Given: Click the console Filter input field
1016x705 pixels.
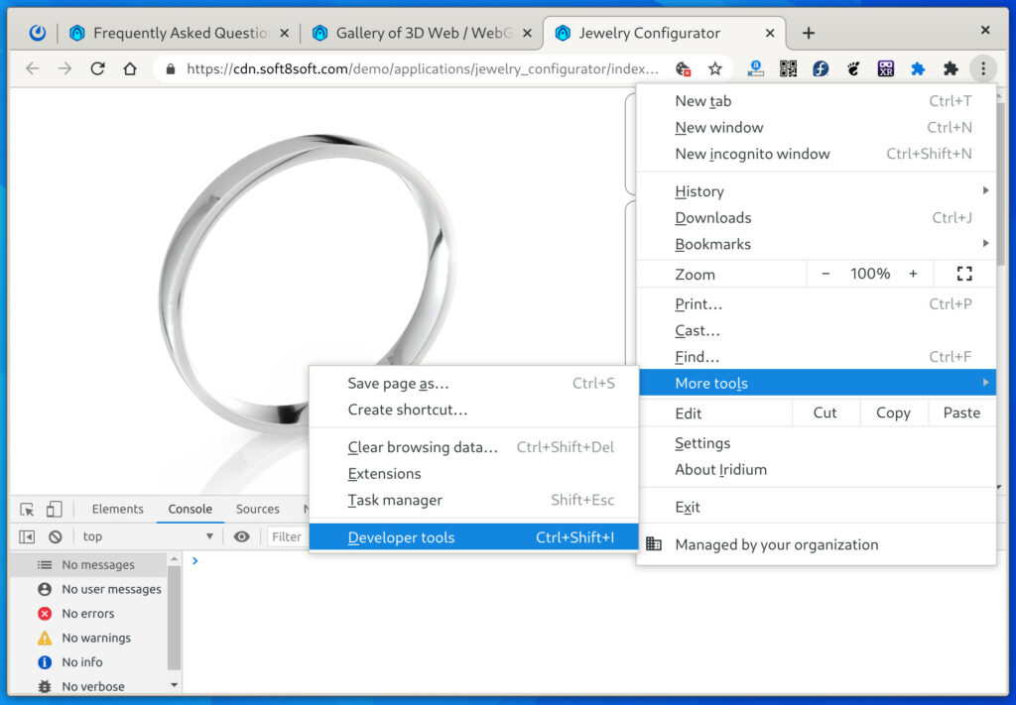Looking at the screenshot, I should (288, 536).
